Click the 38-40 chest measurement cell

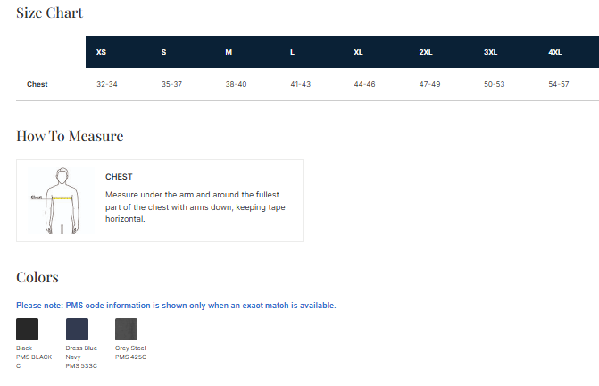[x=236, y=84]
